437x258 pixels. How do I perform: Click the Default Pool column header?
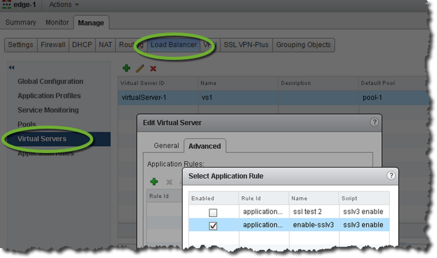coord(393,83)
